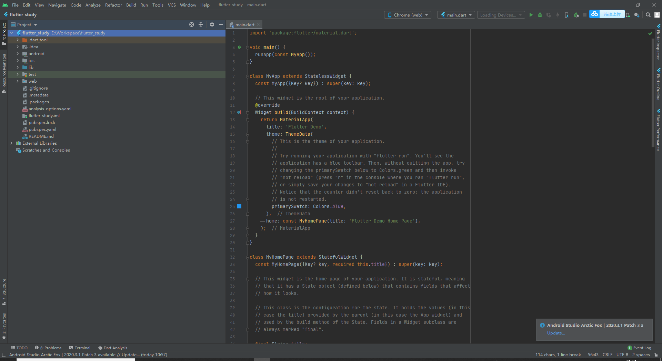The width and height of the screenshot is (662, 361).
Task: Collapse flutter_study root project node
Action: click(12, 33)
